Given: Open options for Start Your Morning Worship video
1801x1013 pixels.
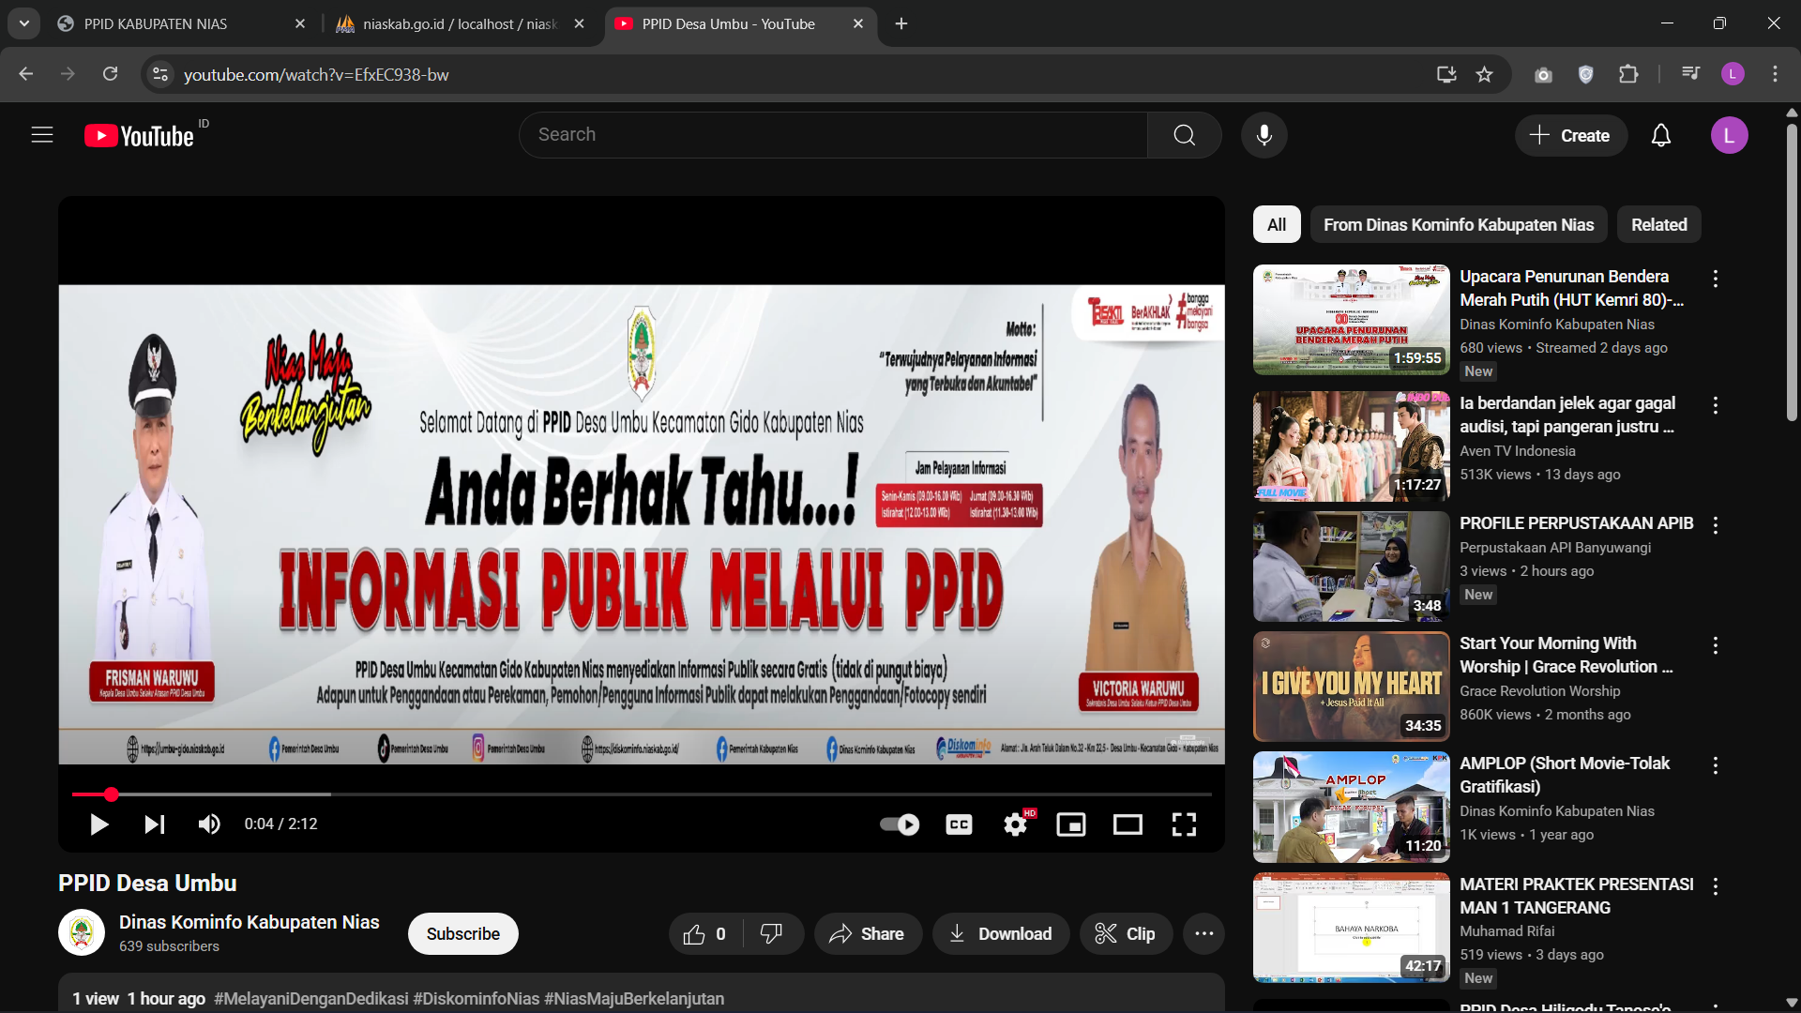Looking at the screenshot, I should click(1715, 645).
